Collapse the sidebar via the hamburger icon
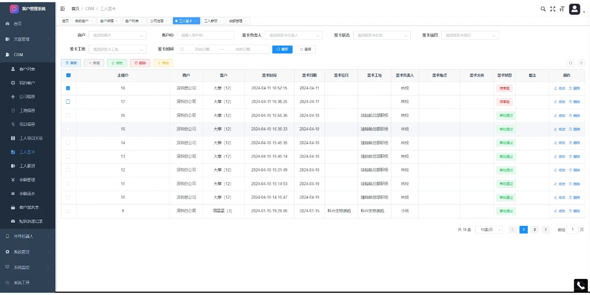 (x=62, y=8)
